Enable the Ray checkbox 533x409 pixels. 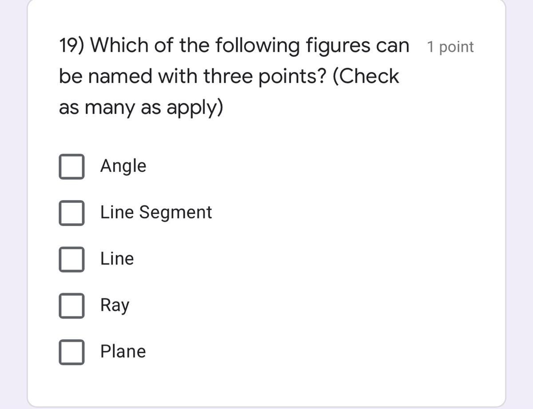[x=72, y=306]
